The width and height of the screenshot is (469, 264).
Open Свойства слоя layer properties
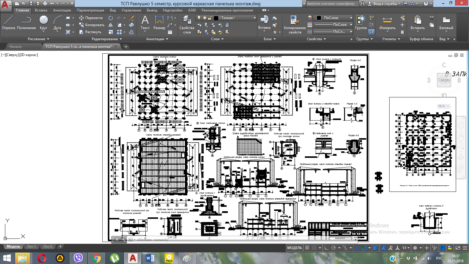(x=187, y=25)
